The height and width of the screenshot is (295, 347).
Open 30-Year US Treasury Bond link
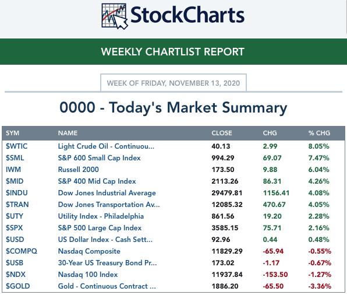(107, 263)
